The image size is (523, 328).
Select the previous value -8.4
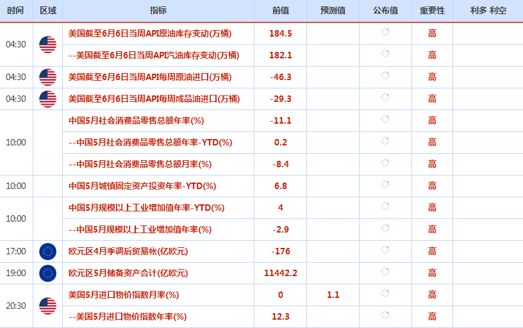point(281,165)
